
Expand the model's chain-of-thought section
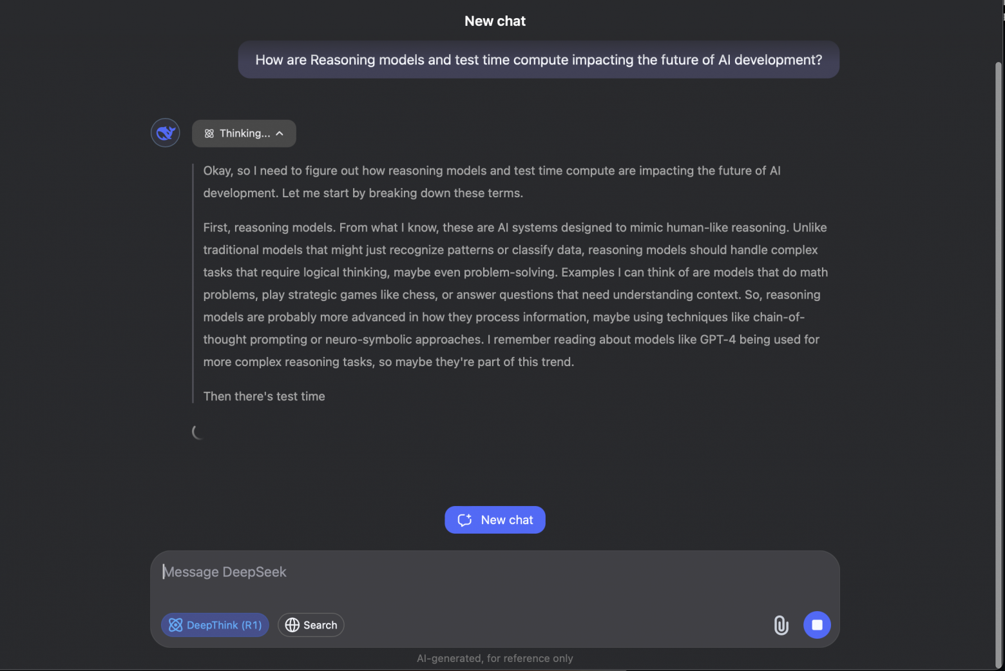click(x=244, y=133)
